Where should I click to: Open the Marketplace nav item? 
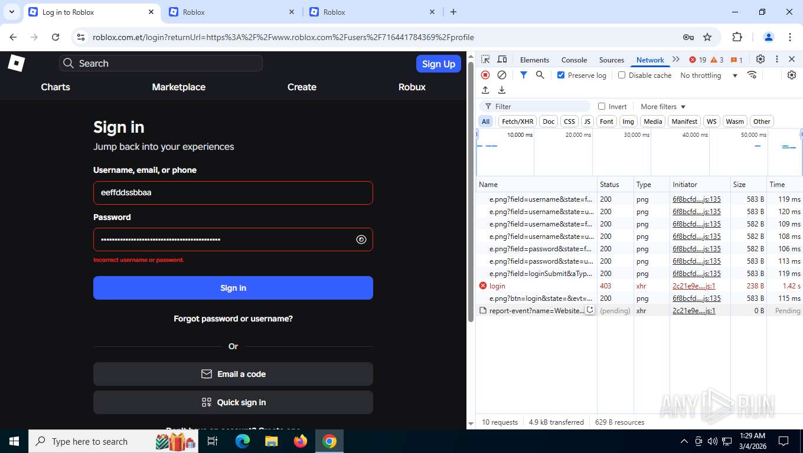click(178, 87)
